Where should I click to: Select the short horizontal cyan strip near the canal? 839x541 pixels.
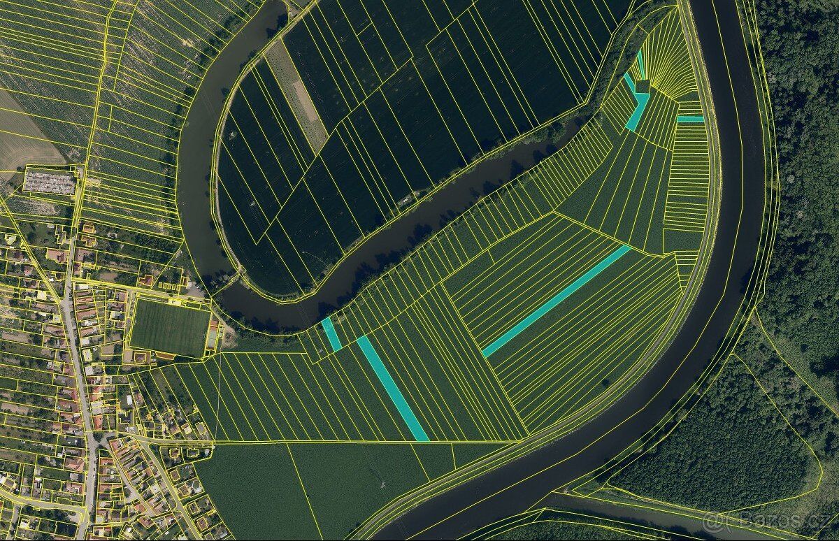point(690,119)
